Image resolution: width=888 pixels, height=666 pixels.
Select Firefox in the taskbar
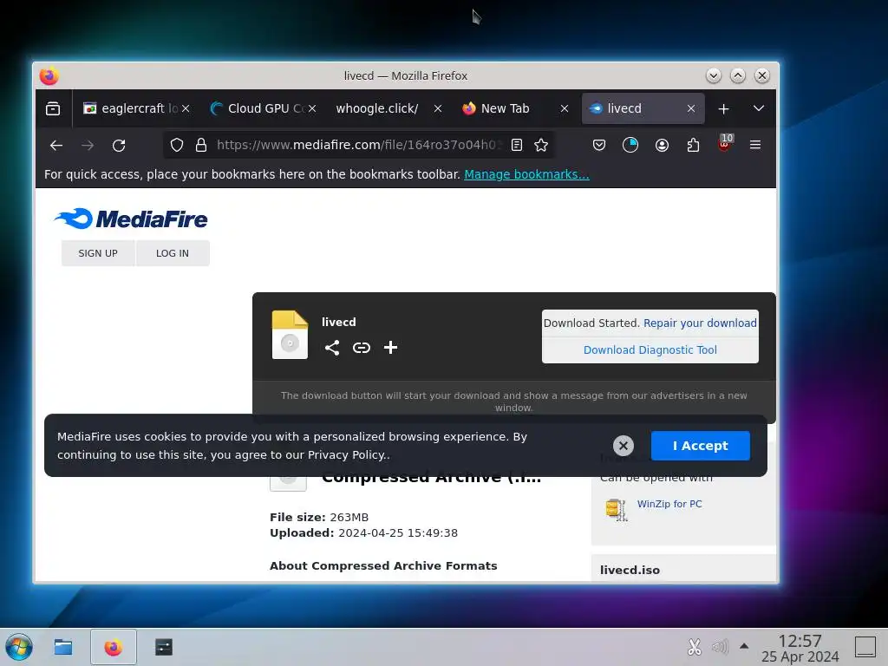click(x=114, y=647)
